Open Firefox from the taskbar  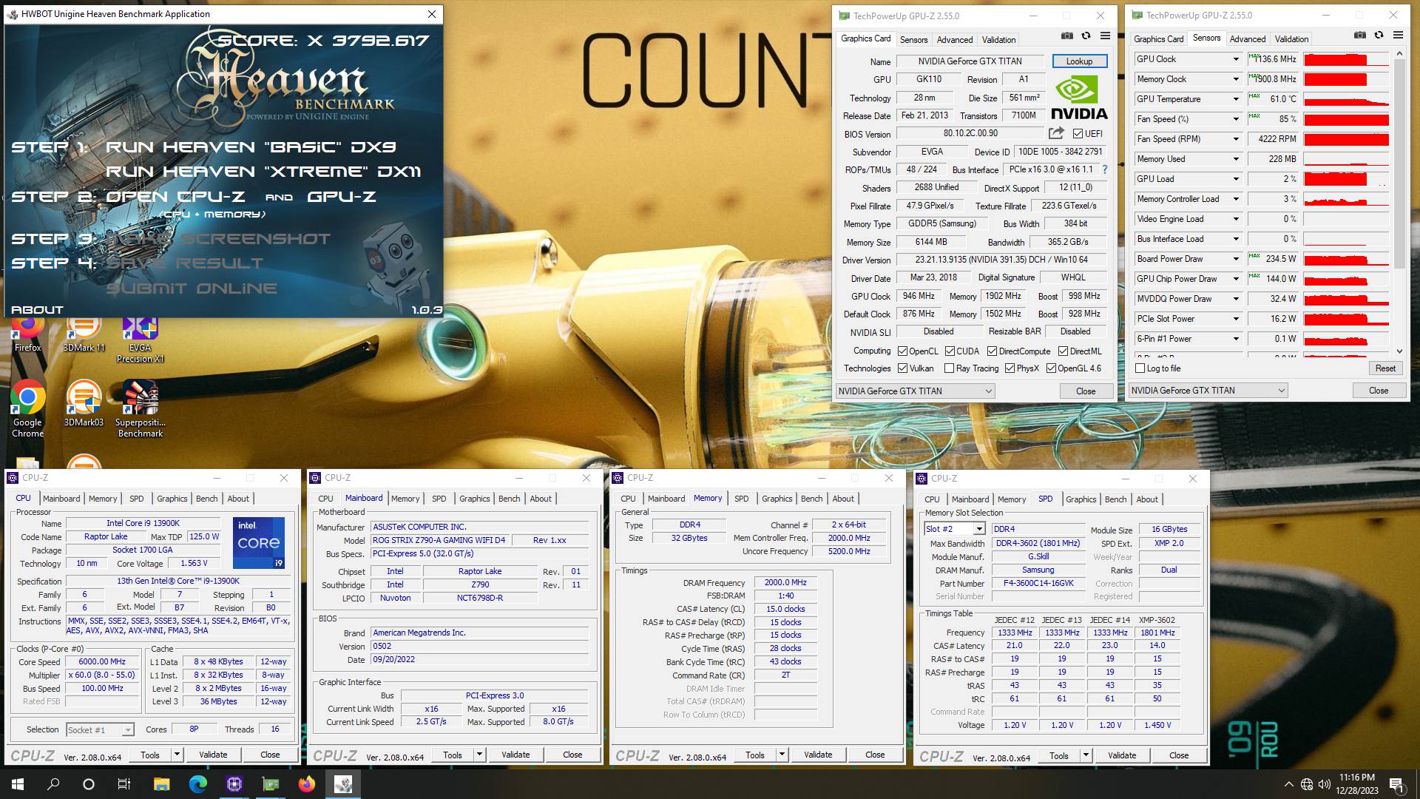pyautogui.click(x=306, y=784)
